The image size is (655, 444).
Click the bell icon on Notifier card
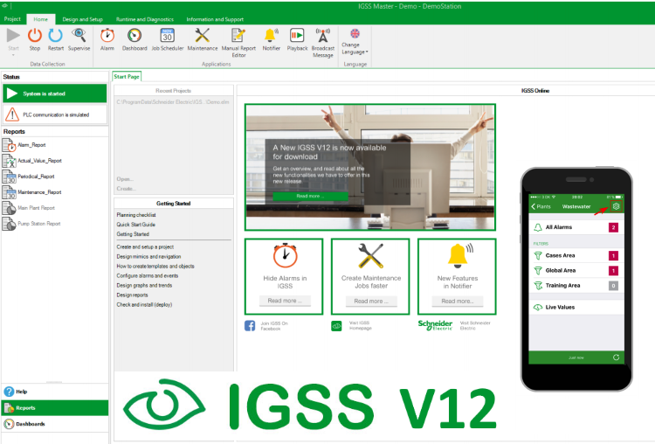click(460, 255)
